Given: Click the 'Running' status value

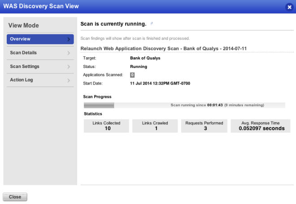Looking at the screenshot, I should (x=139, y=67).
